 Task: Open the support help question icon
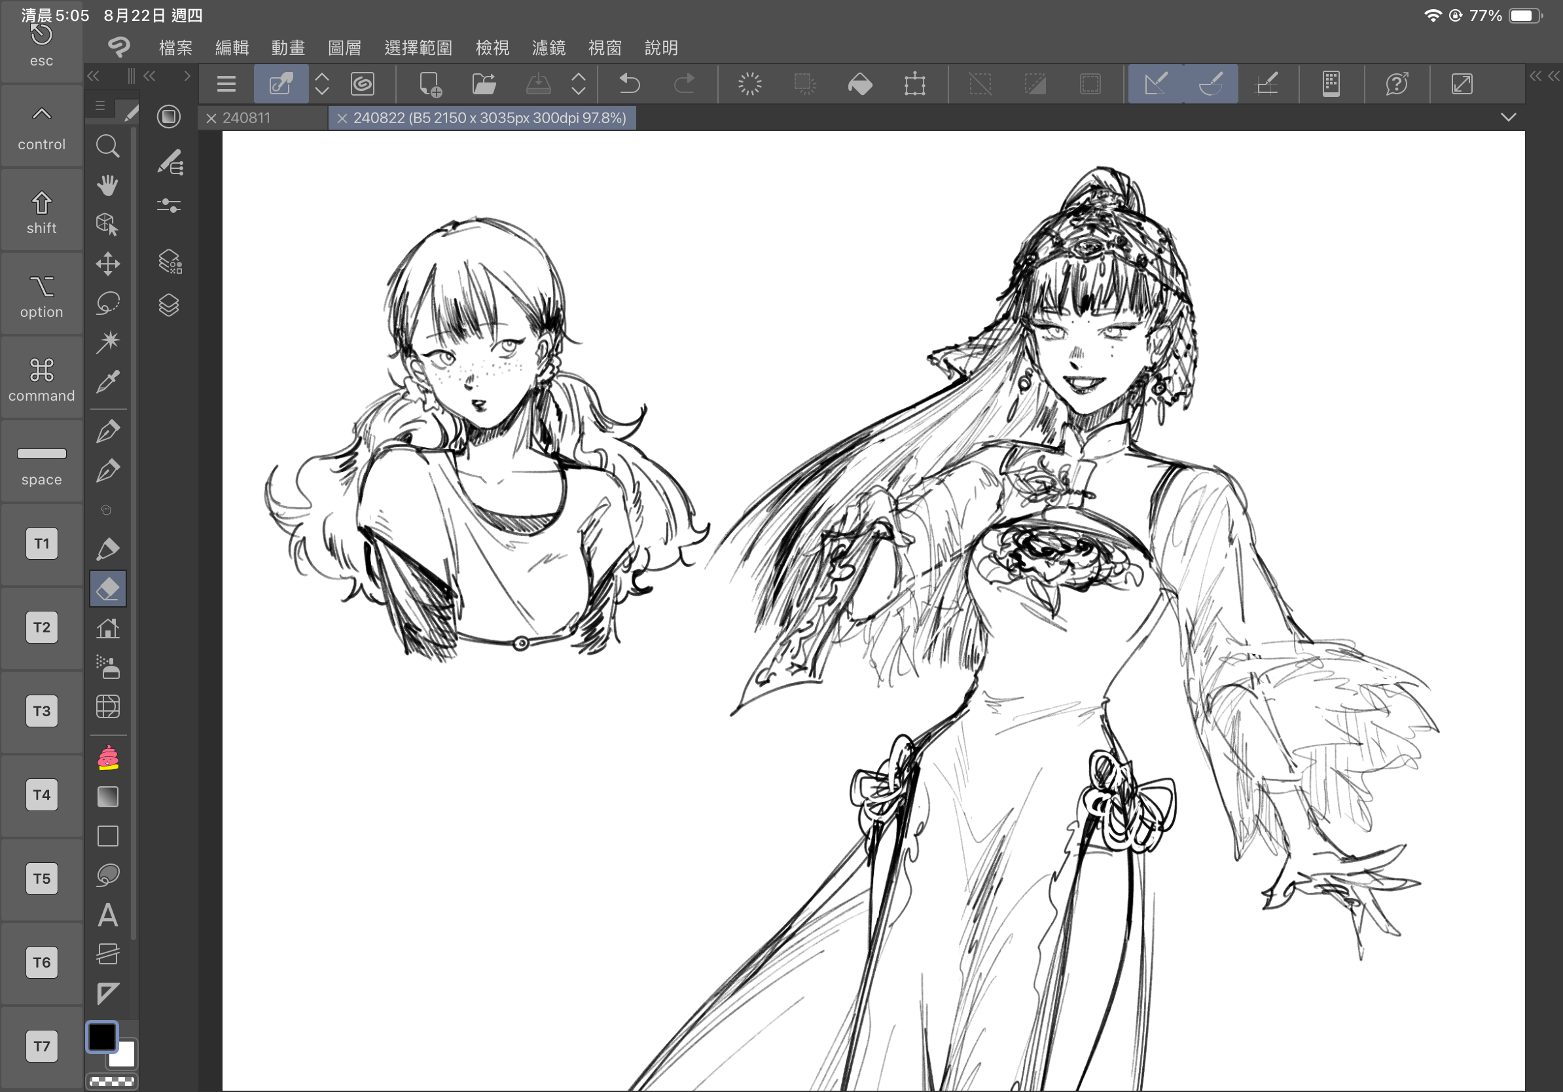(x=1397, y=84)
